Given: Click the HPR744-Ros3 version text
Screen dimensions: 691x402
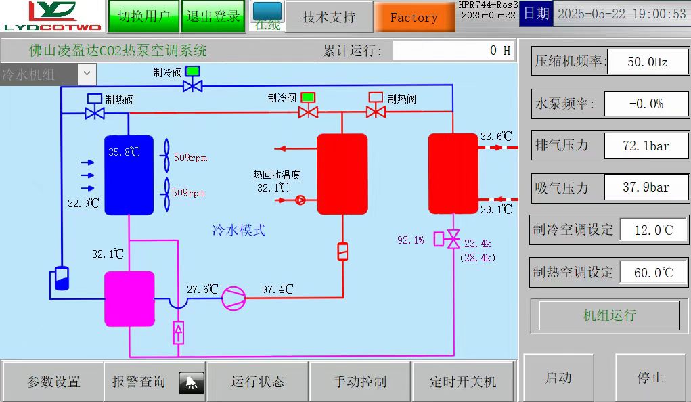Looking at the screenshot, I should 488,5.
